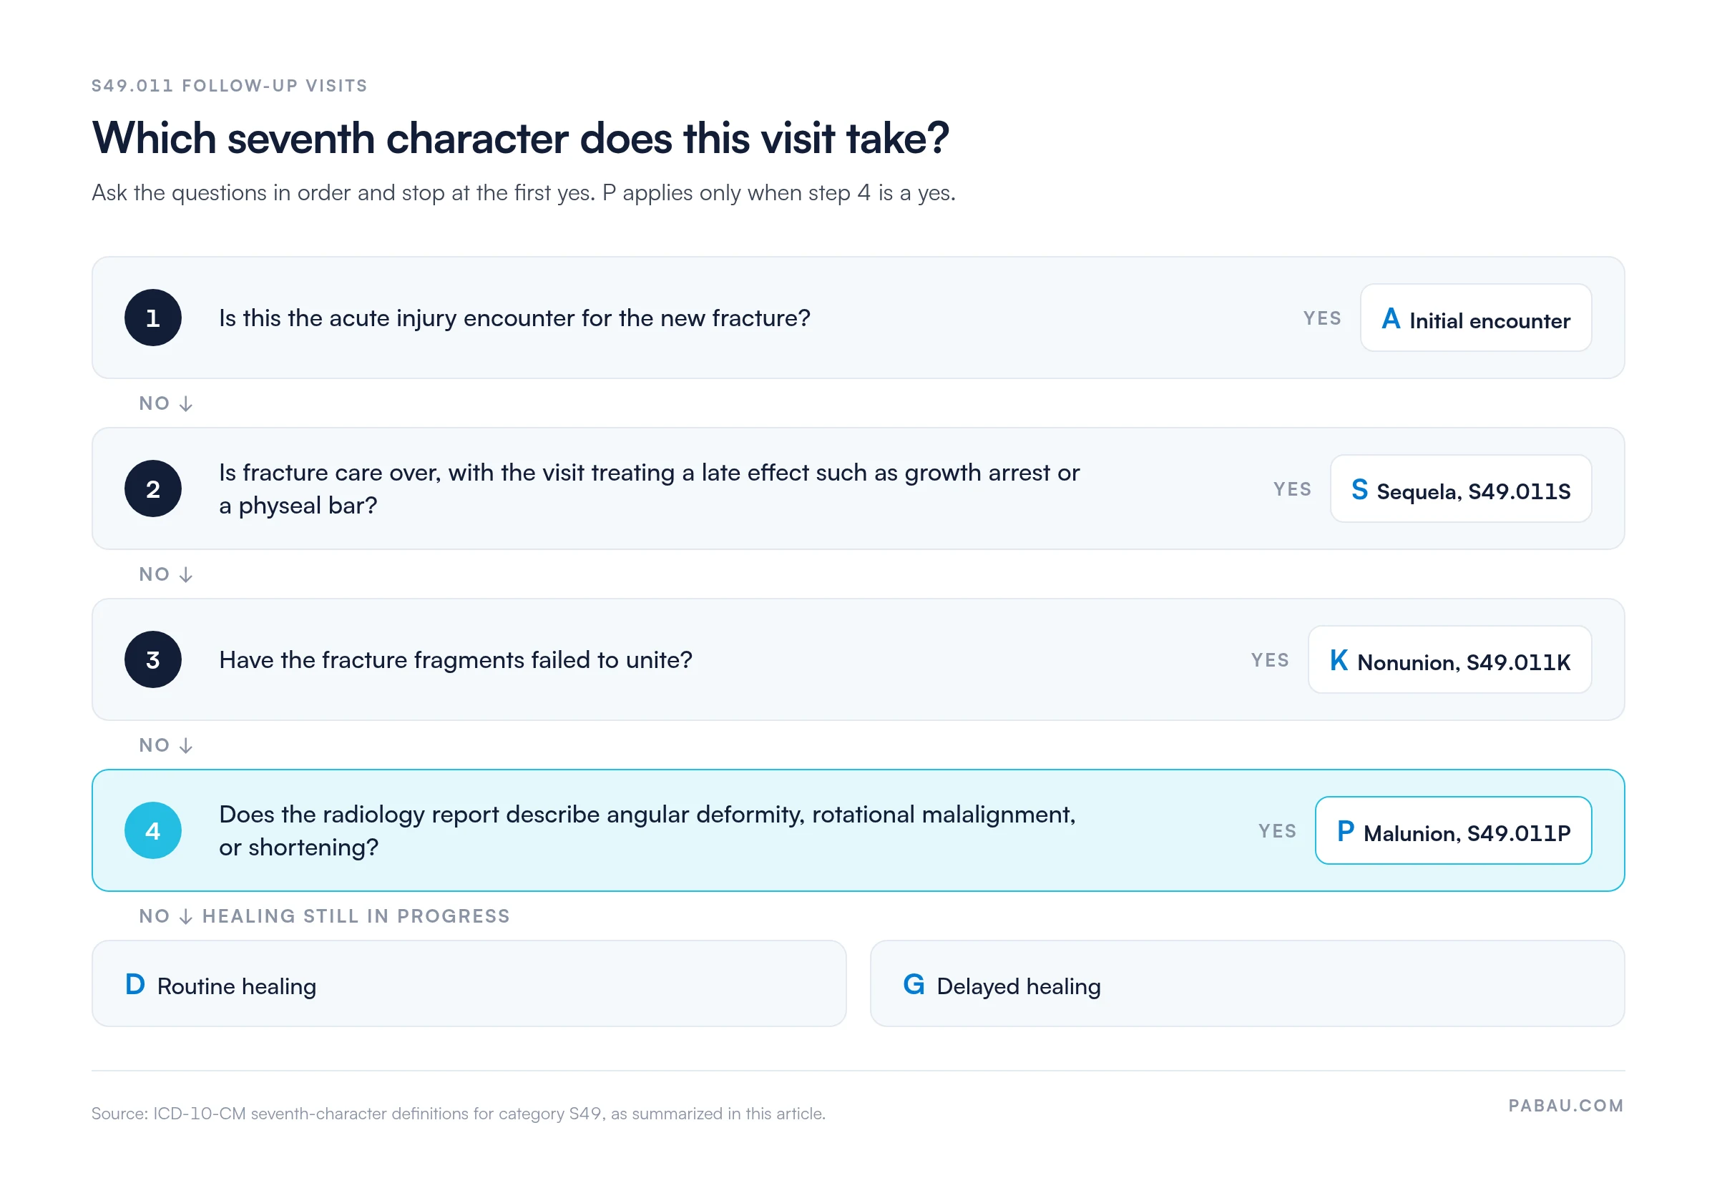This screenshot has height=1193, width=1717.
Task: Click the YES label next to the Malunion chip
Action: click(1277, 831)
